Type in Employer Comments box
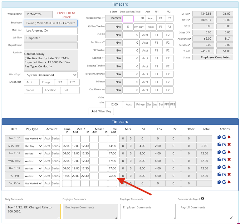240x224 pixels. 148,212
